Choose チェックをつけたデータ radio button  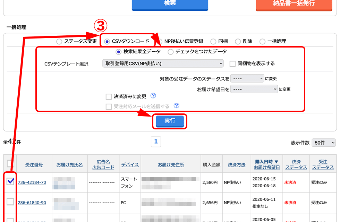click(x=171, y=52)
